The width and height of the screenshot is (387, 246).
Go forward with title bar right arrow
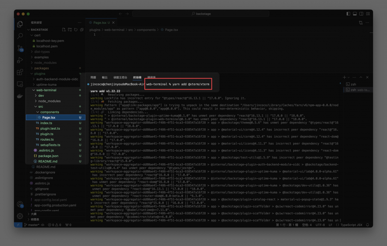pos(127,14)
